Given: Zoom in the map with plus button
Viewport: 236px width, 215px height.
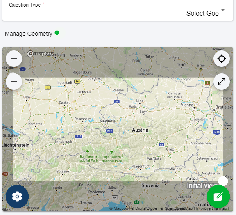Looking at the screenshot, I should [14, 59].
